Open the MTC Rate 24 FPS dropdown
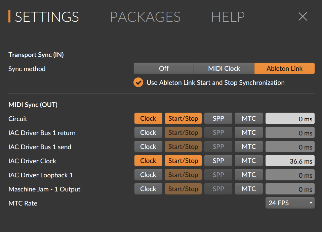The width and height of the screenshot is (322, 232). (290, 203)
